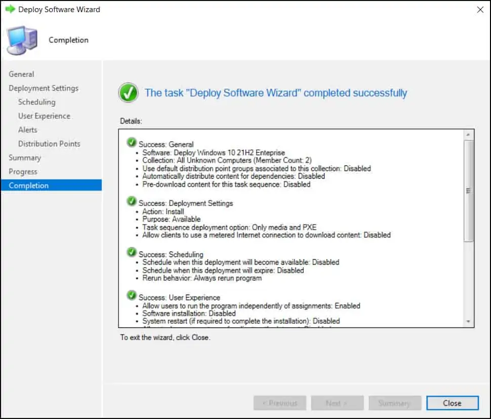This screenshot has height=419, width=491.
Task: Click 'Task sequence deployment option' line
Action: [x=229, y=227]
